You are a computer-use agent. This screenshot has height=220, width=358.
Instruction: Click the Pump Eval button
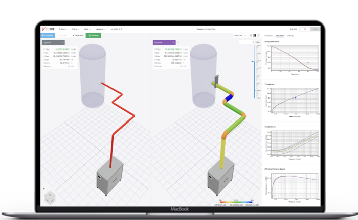pos(78,35)
